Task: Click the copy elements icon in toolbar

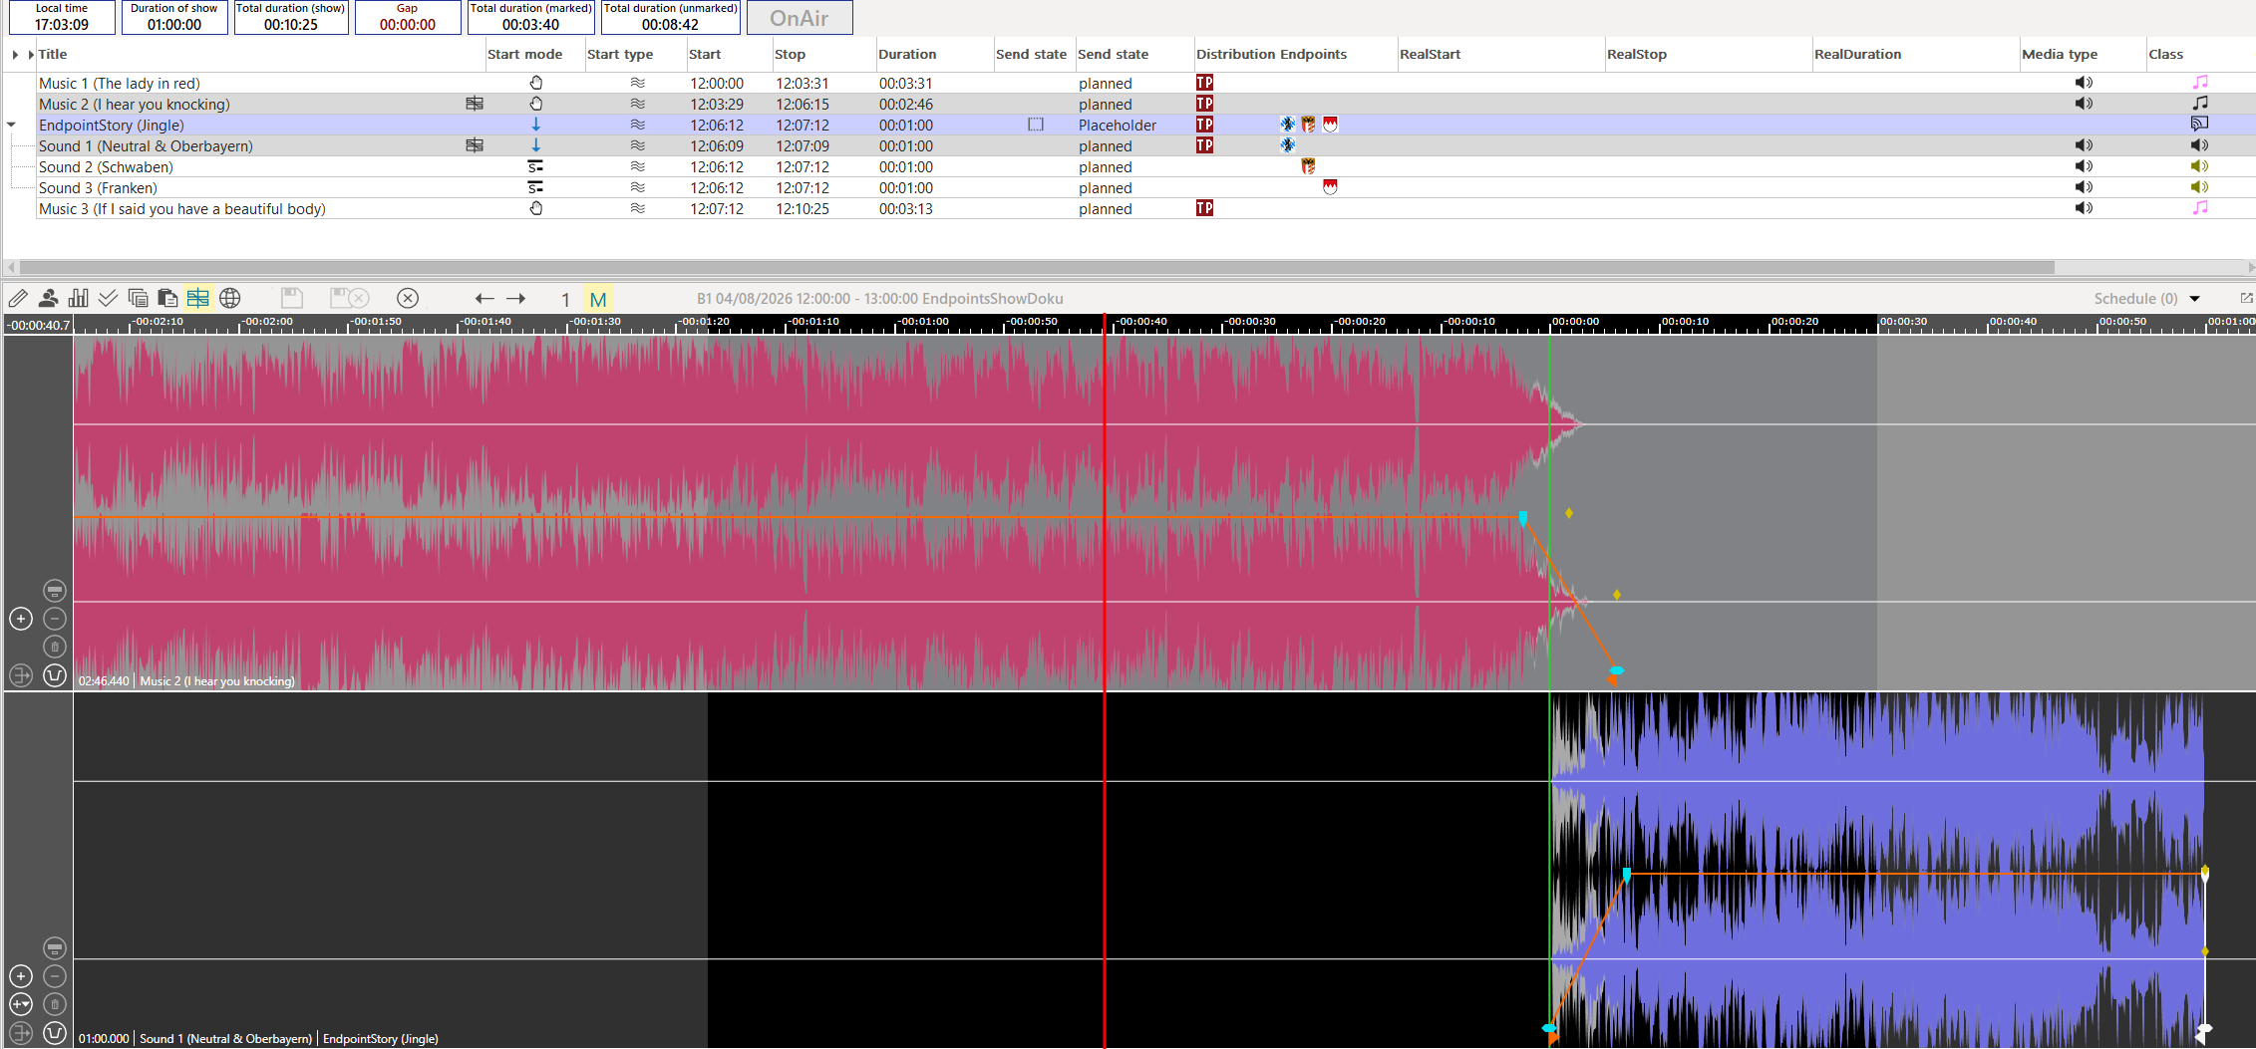Action: tap(138, 298)
